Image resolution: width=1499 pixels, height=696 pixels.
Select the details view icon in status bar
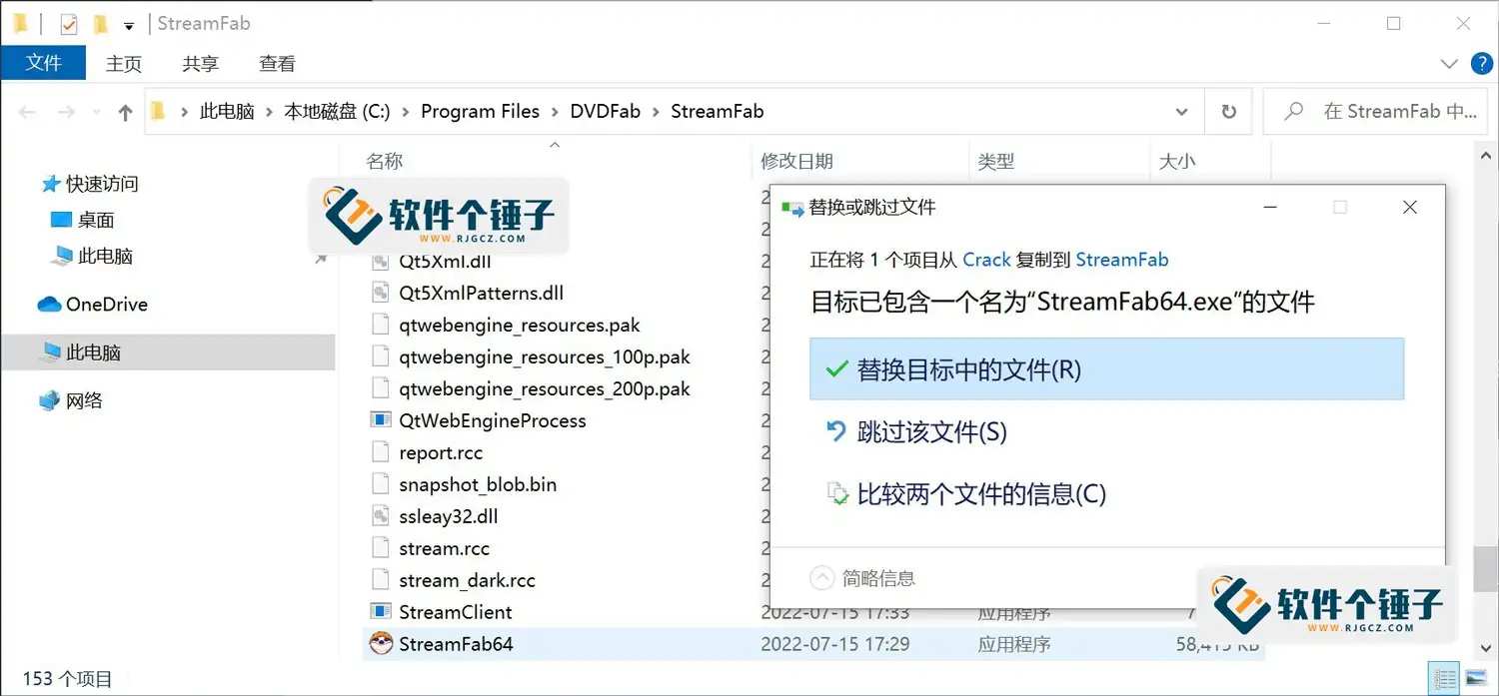click(1442, 677)
